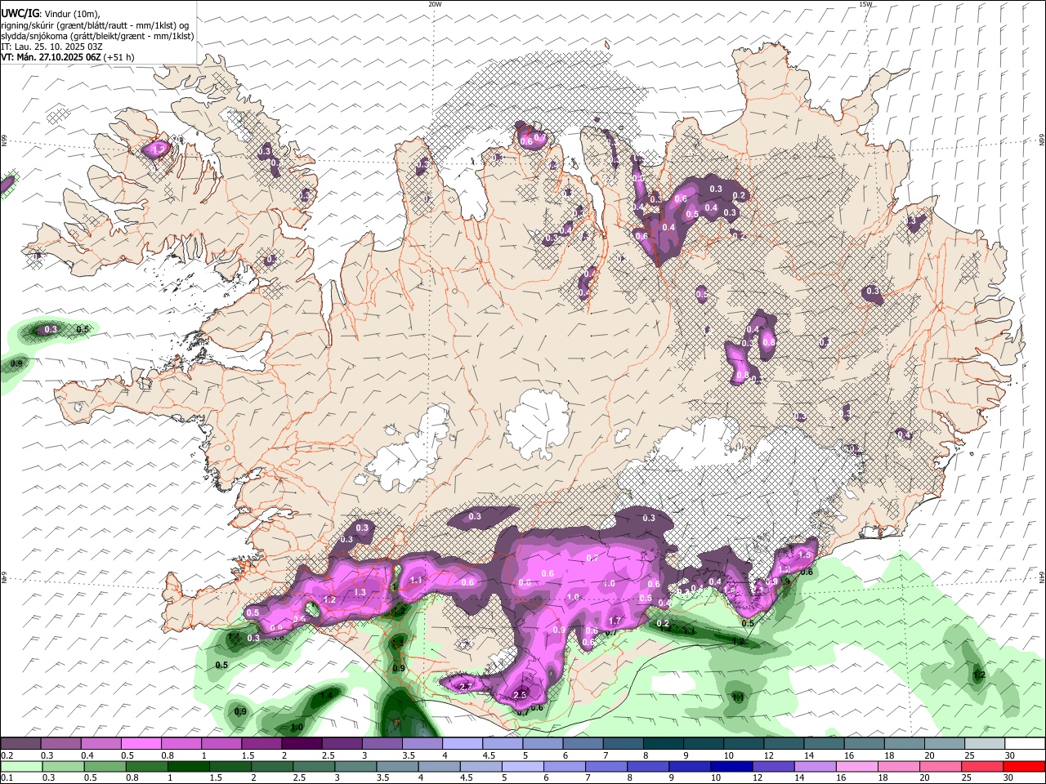1046x784 pixels.
Task: Select the medium green 0.5 swatch in lower legend
Action: [105, 766]
